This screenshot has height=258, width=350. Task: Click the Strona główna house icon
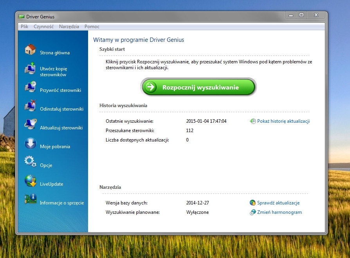(31, 50)
